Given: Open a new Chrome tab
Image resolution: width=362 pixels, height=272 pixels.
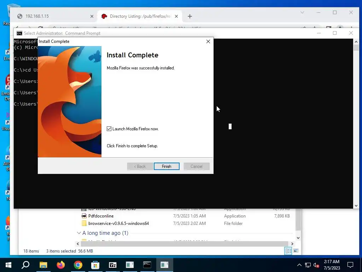Looking at the screenshot, I should pyautogui.click(x=190, y=16).
